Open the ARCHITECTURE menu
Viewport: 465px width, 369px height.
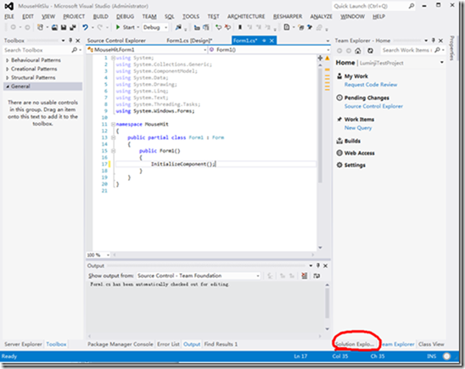tap(246, 17)
